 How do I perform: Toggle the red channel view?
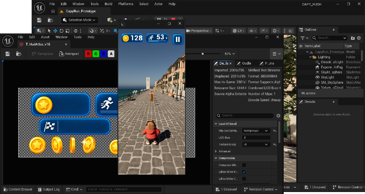click(x=88, y=54)
